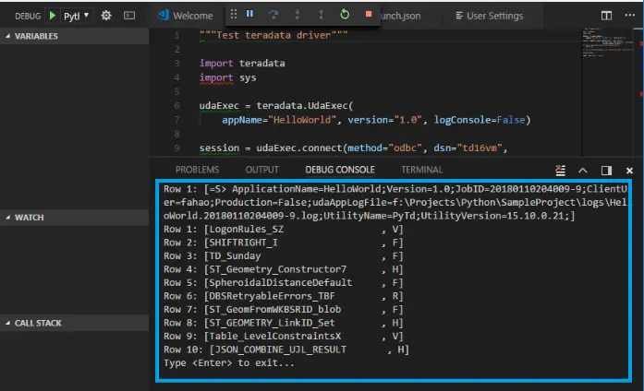Start debugging with the green play icon

tap(52, 16)
